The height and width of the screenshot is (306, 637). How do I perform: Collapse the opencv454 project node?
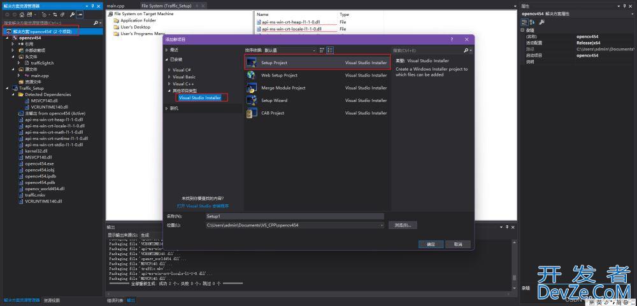tap(7, 38)
